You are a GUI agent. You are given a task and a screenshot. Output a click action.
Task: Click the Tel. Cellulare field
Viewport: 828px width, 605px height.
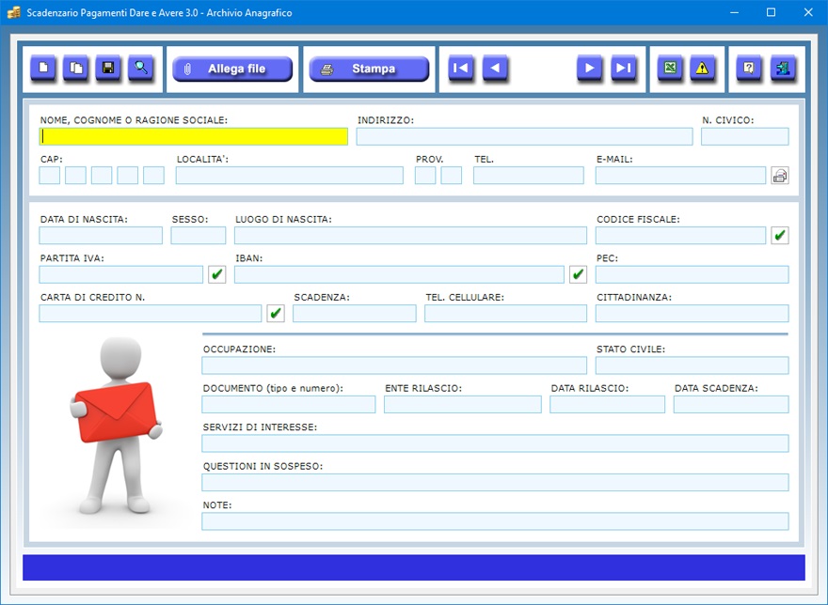(x=506, y=314)
